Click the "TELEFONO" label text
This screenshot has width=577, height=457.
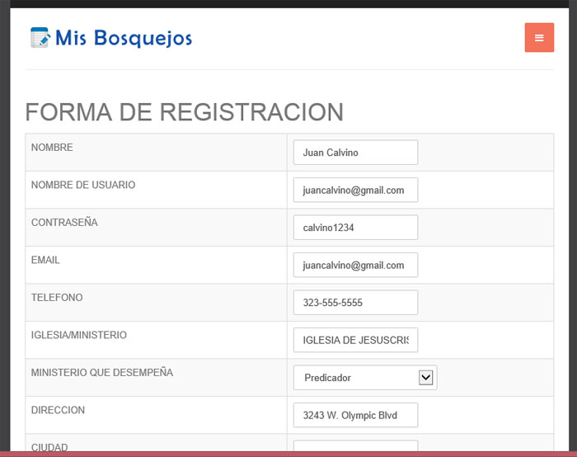click(57, 298)
